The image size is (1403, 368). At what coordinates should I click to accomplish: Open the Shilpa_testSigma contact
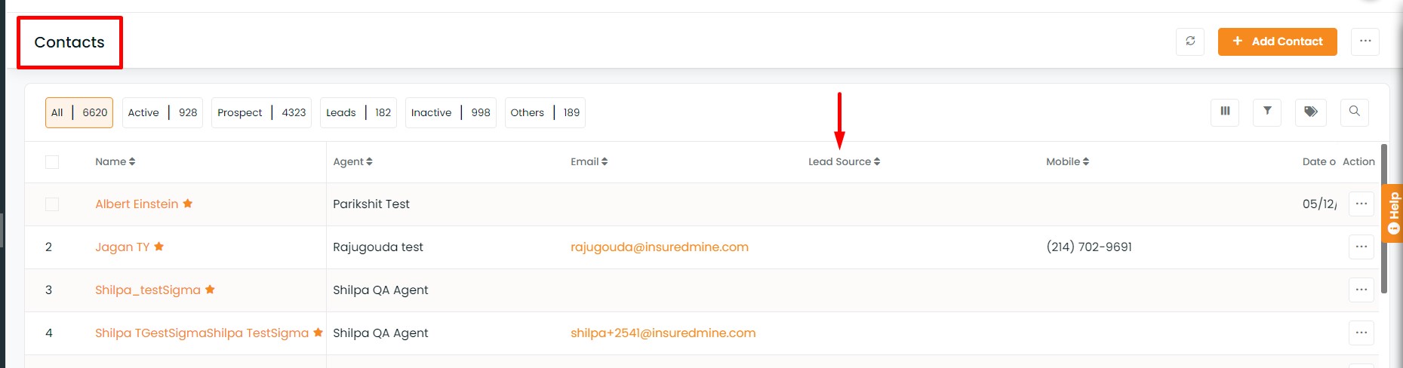coord(148,290)
